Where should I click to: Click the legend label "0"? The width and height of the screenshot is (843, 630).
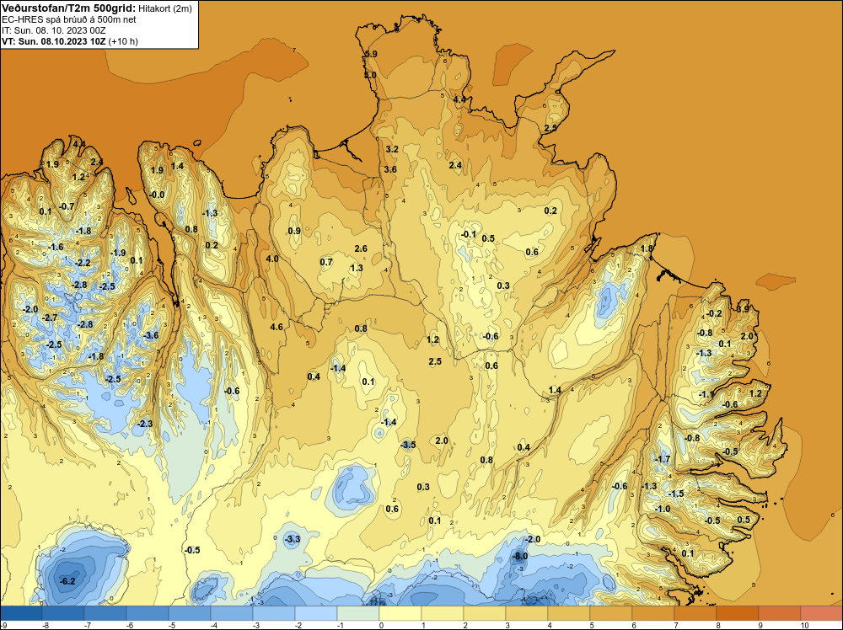click(x=381, y=625)
